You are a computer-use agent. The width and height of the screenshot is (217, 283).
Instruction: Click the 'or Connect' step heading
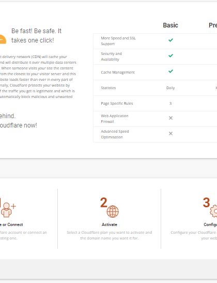click(x=11, y=224)
